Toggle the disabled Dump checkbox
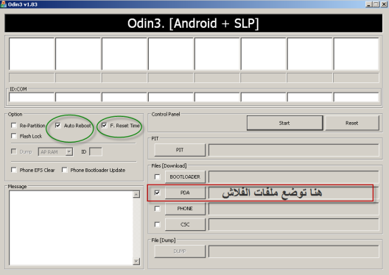Screen dimensions: 389x275 (x=14, y=151)
